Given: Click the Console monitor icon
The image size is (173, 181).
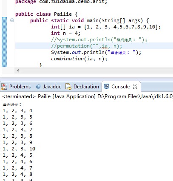Looking at the screenshot, I should (x=106, y=87).
